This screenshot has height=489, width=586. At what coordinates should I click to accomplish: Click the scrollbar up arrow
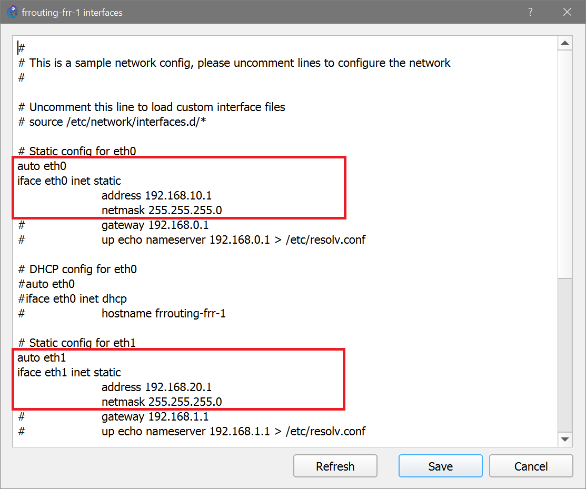point(565,43)
